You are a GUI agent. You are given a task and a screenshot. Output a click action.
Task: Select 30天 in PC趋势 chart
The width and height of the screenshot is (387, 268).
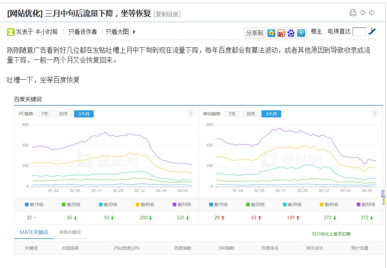point(63,114)
